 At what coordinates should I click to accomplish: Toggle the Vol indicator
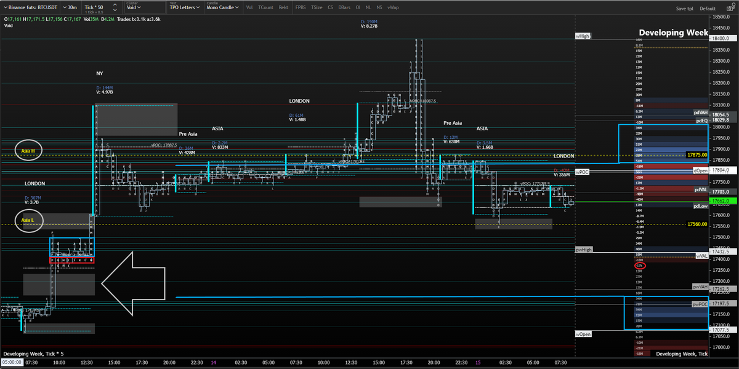pos(249,7)
